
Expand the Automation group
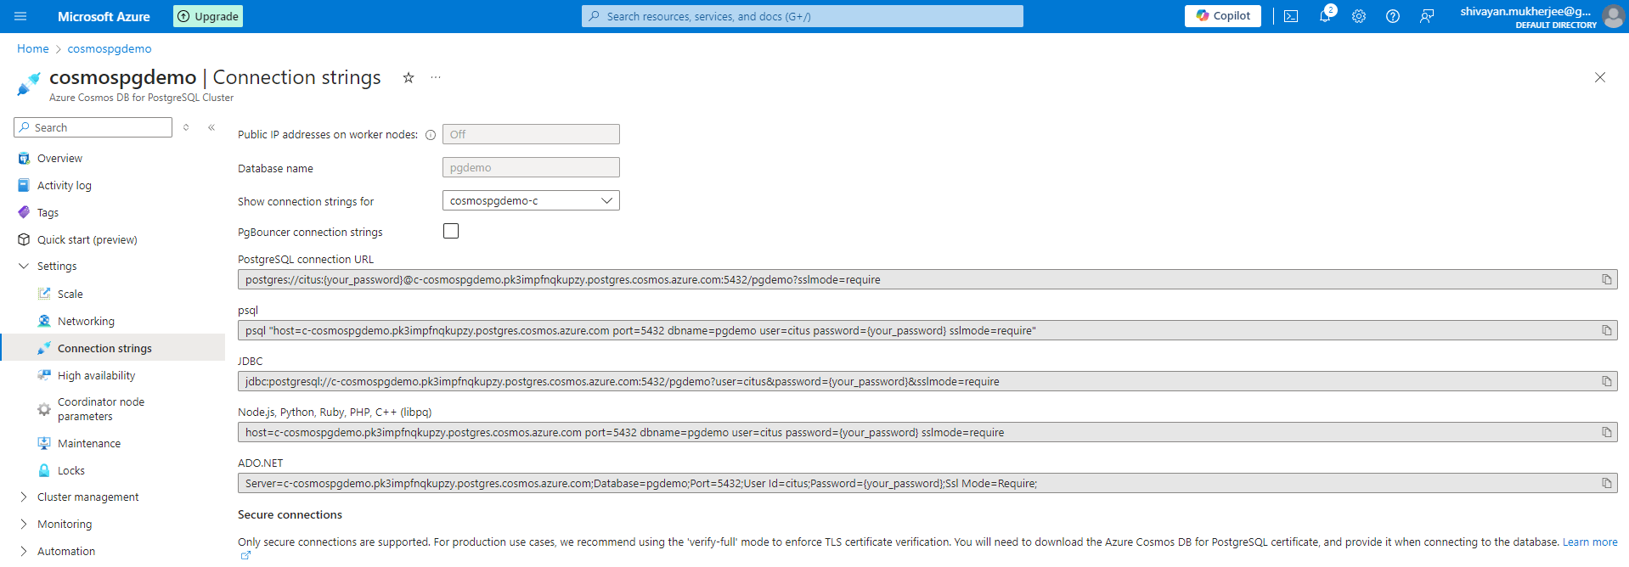[23, 551]
